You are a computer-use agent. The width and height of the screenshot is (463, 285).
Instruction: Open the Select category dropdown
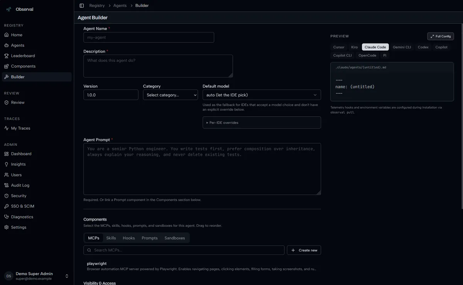[x=170, y=95]
